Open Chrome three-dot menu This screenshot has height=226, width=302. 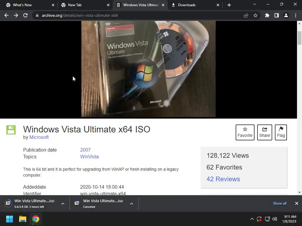pos(296,15)
